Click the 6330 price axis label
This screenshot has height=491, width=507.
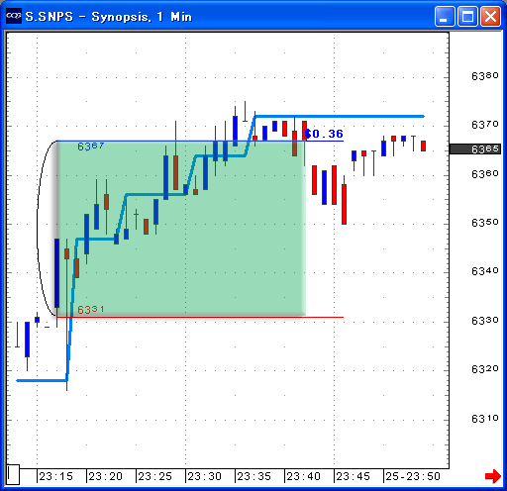tap(485, 320)
